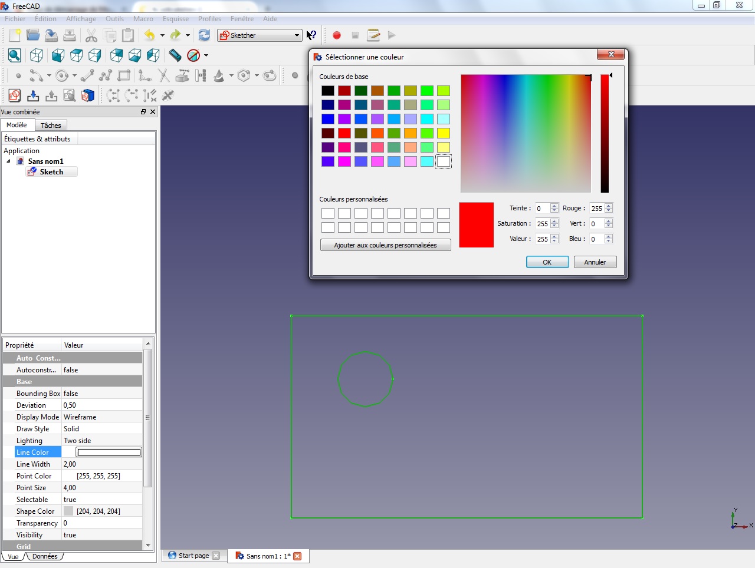Click the New sketch icon
755x568 pixels.
point(15,95)
